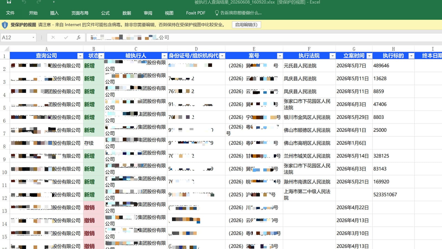Switch to the 审阅 ribbon tab

(x=148, y=13)
